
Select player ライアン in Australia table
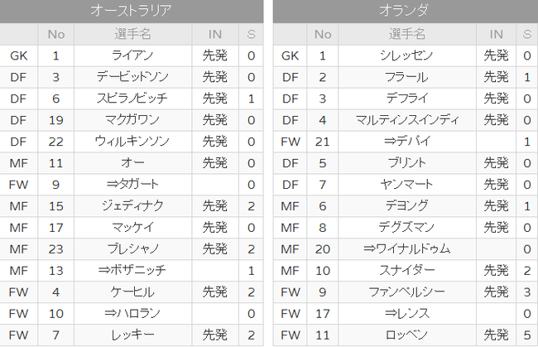click(132, 55)
